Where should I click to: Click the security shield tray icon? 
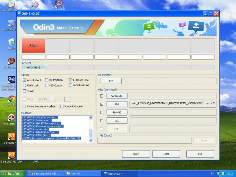coord(223,173)
